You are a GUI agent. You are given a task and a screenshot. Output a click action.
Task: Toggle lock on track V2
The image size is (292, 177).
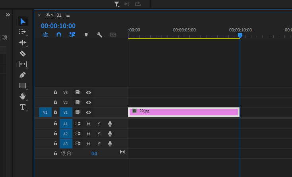tap(56, 102)
